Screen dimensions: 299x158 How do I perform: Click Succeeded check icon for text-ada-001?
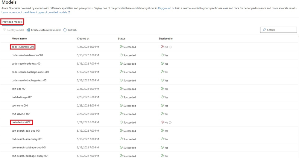(121, 89)
